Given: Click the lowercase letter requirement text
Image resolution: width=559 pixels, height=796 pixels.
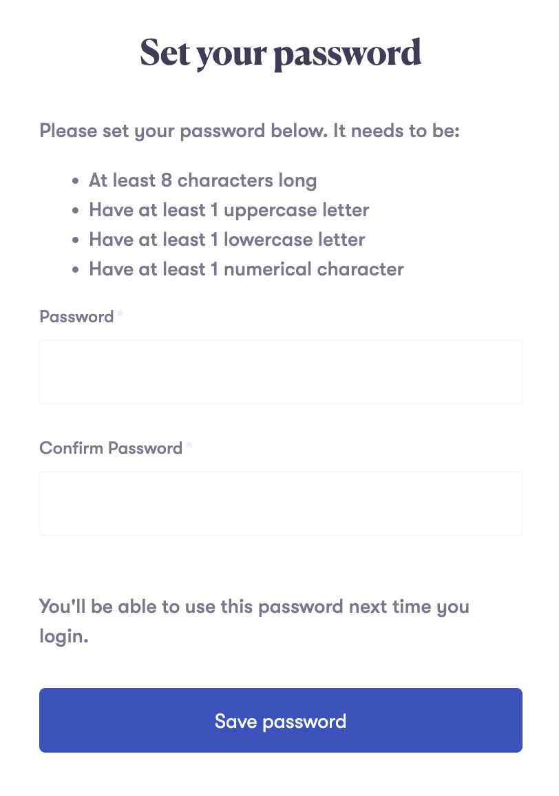Looking at the screenshot, I should click(226, 240).
